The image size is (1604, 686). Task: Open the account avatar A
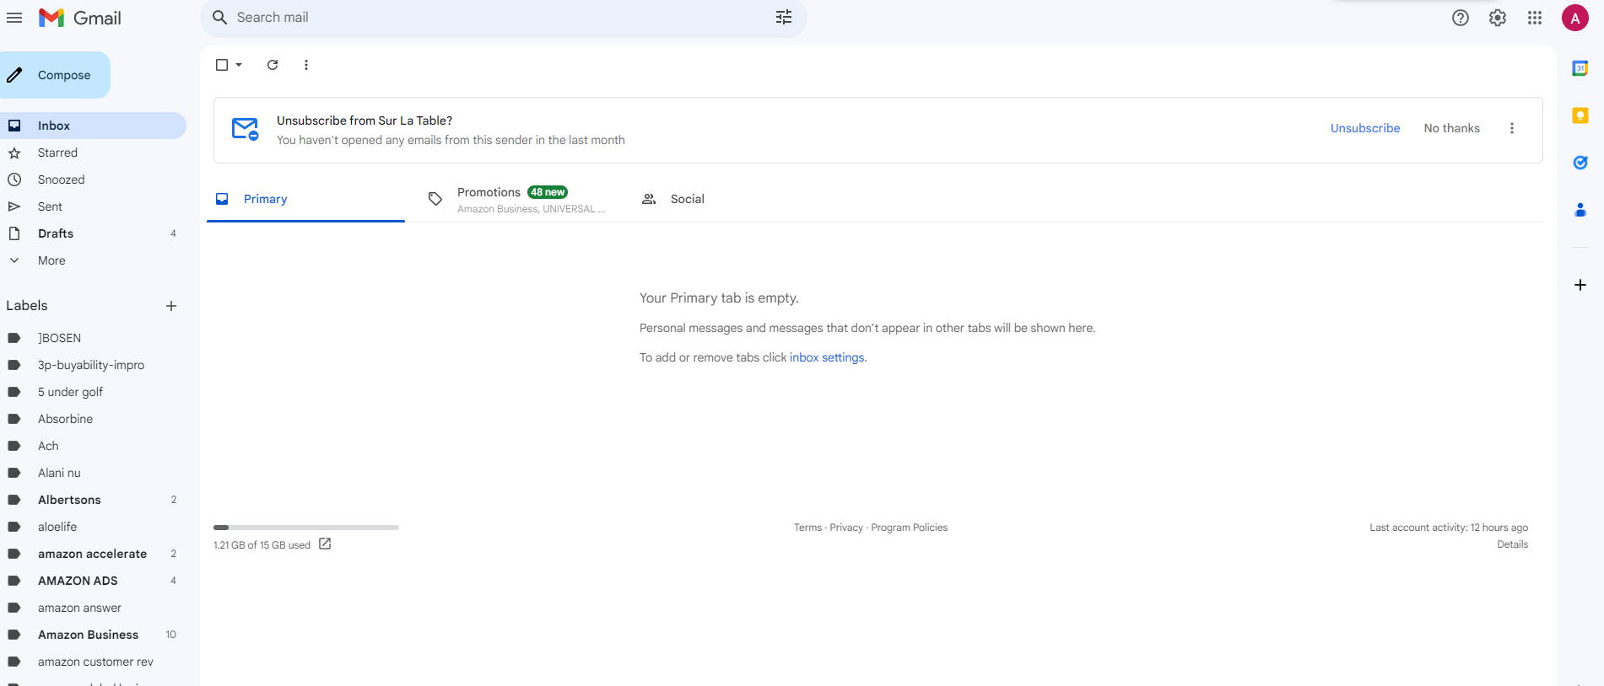[x=1574, y=18]
